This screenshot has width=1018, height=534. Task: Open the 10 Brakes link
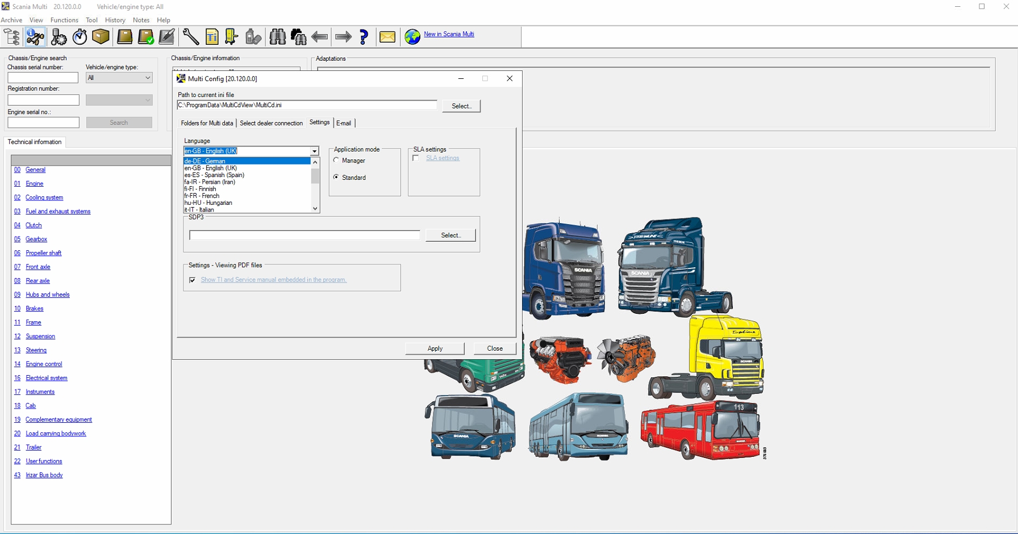click(x=35, y=309)
